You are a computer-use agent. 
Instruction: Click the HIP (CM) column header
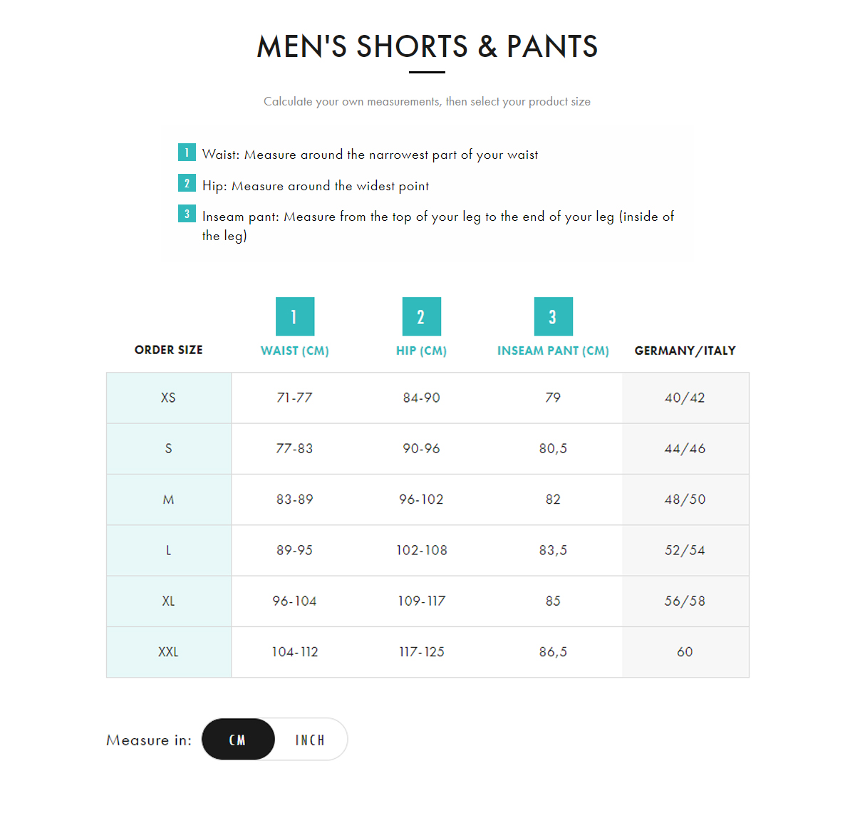pos(422,351)
